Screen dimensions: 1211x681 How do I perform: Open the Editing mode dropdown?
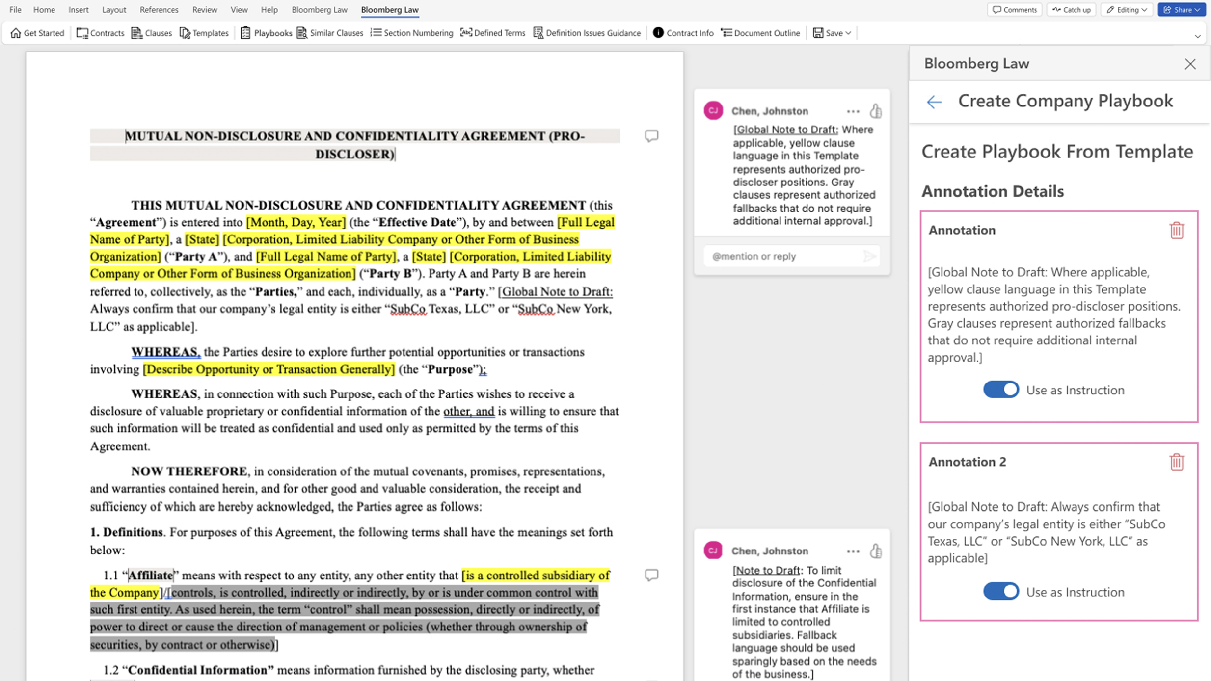point(1127,10)
